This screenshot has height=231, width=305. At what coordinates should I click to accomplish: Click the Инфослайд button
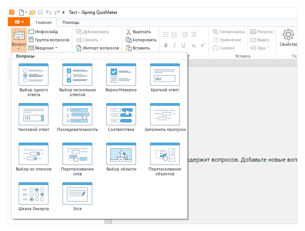(x=43, y=32)
